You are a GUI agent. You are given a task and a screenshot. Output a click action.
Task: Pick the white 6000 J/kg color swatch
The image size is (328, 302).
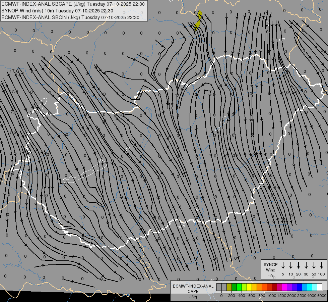click(319, 287)
